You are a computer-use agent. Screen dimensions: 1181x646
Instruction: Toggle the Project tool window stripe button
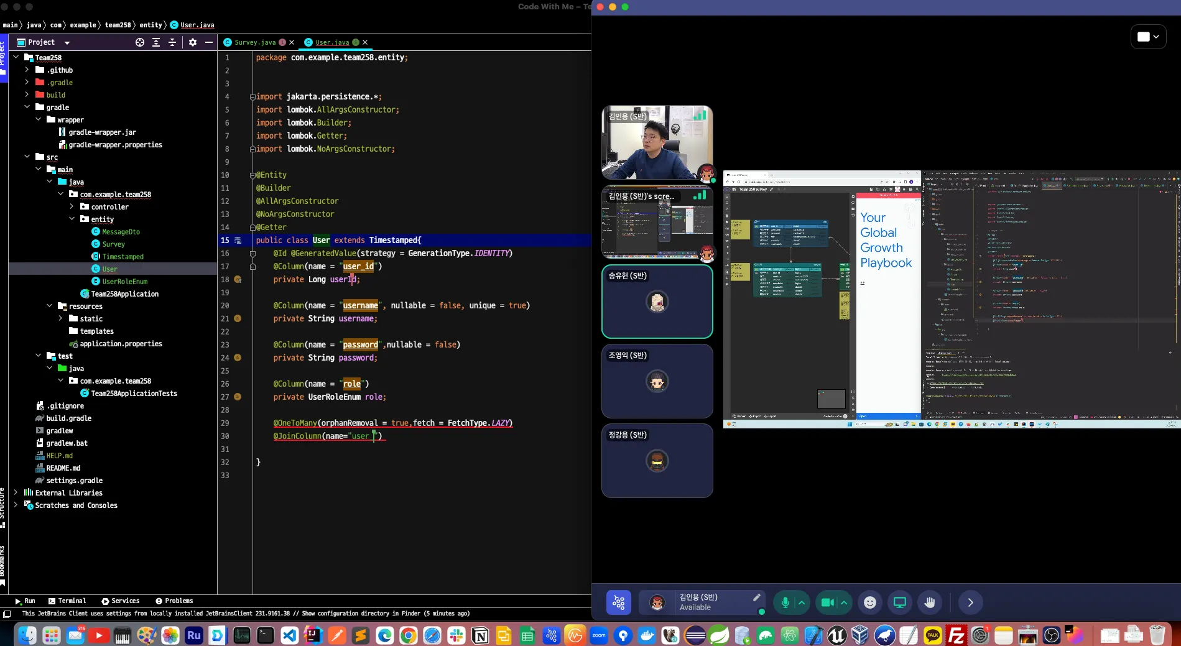(x=3, y=58)
